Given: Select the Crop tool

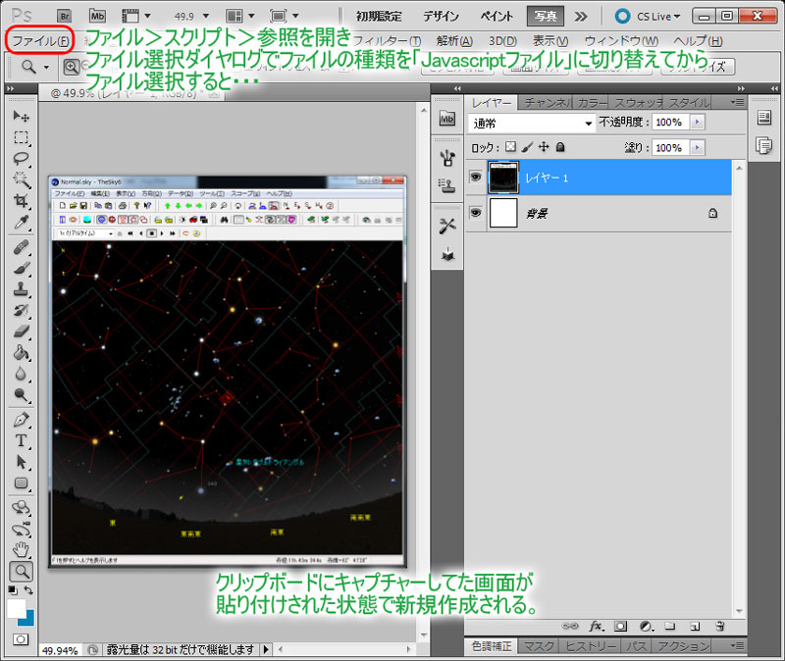Looking at the screenshot, I should (21, 201).
